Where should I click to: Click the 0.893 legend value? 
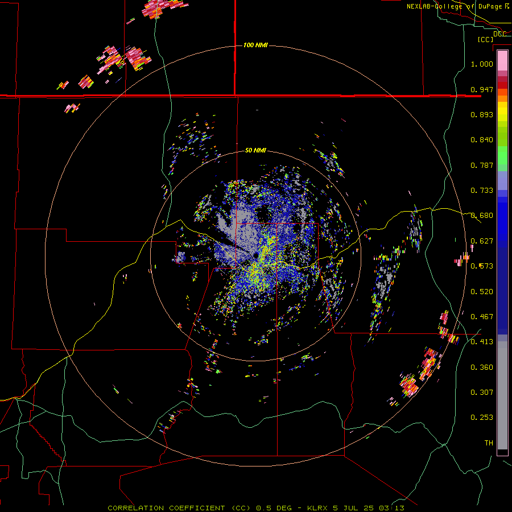click(x=482, y=114)
